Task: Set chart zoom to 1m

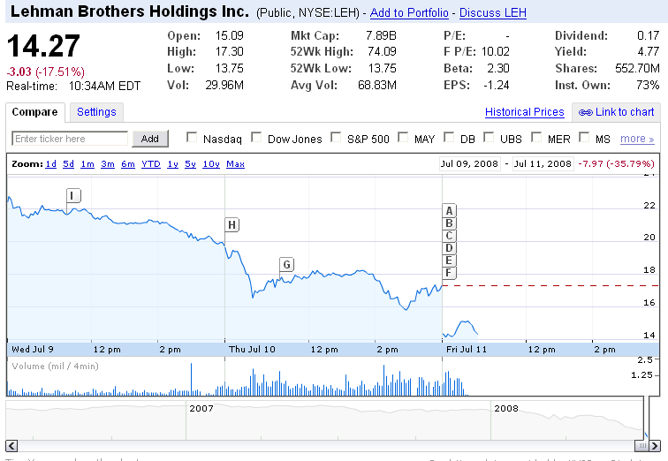Action: coord(87,164)
